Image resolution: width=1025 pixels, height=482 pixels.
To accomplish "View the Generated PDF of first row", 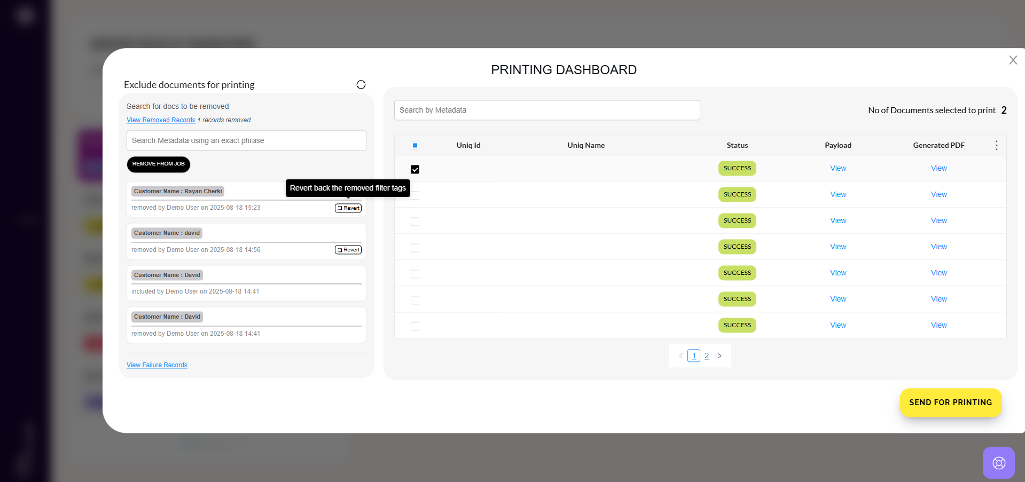I will coord(938,169).
